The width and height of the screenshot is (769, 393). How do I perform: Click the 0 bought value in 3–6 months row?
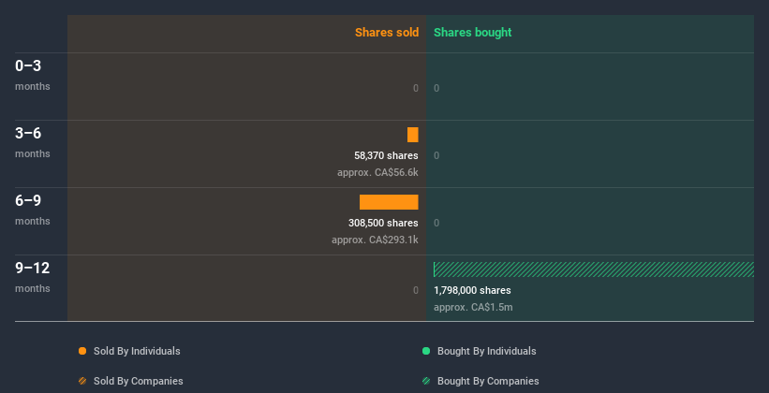(436, 155)
